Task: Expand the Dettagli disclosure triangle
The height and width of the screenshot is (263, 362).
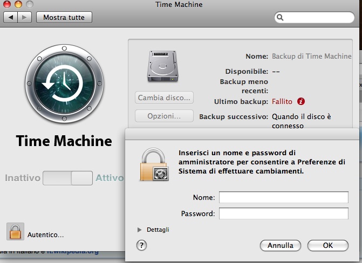Action: coord(139,230)
